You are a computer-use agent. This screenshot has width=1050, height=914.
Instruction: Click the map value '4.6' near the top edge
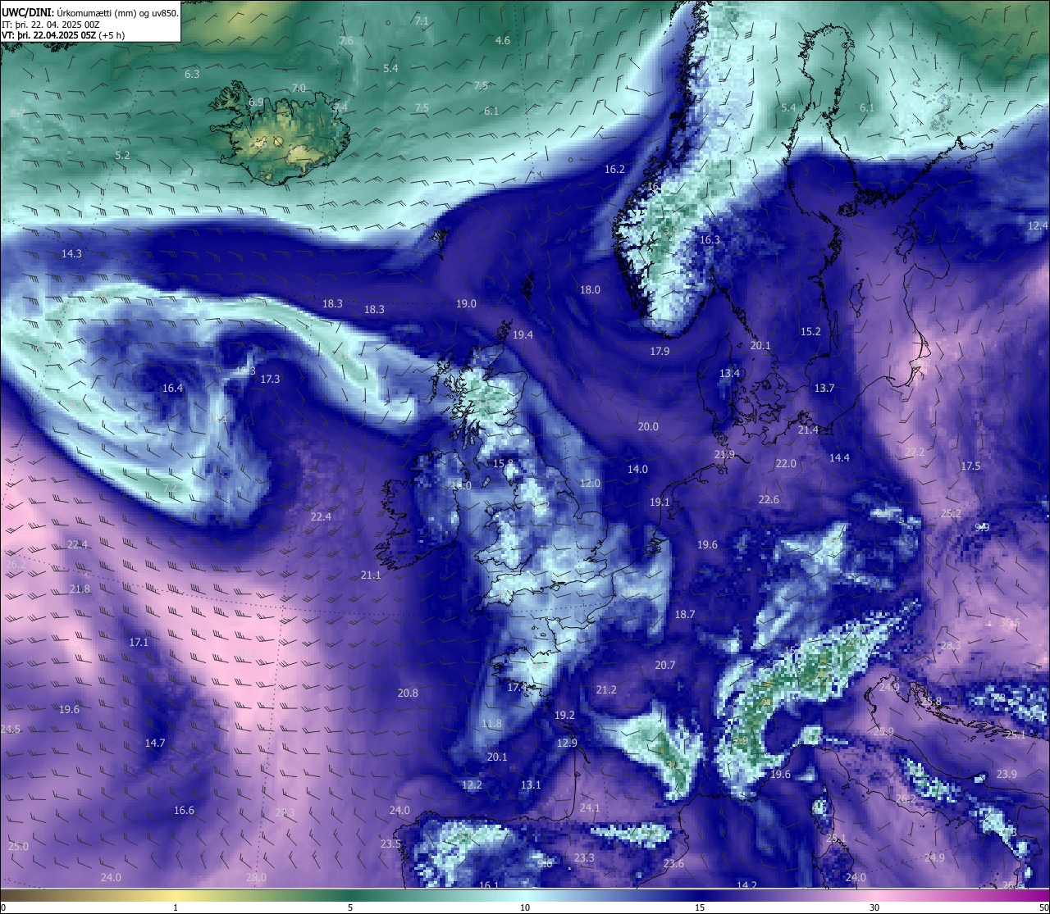pos(502,41)
